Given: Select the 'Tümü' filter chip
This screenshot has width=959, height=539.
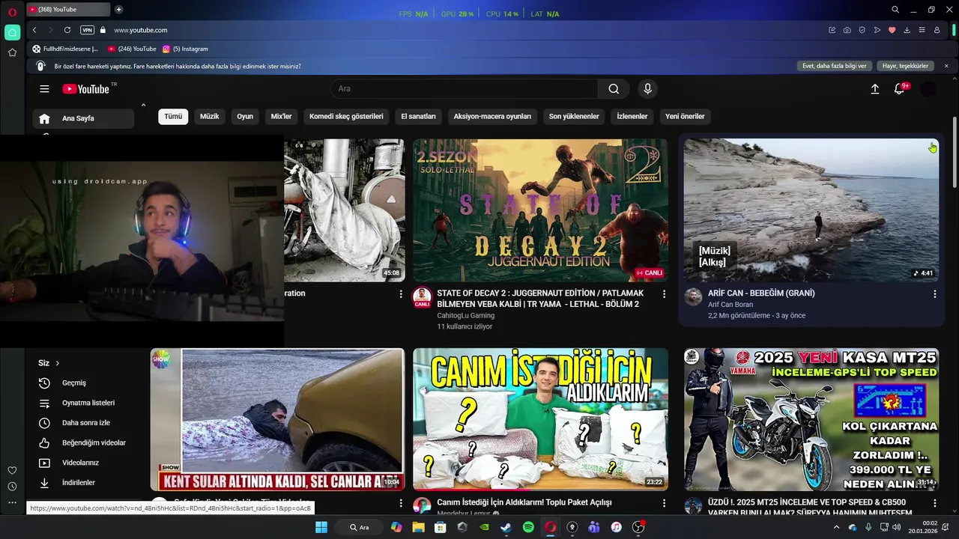Looking at the screenshot, I should [173, 117].
